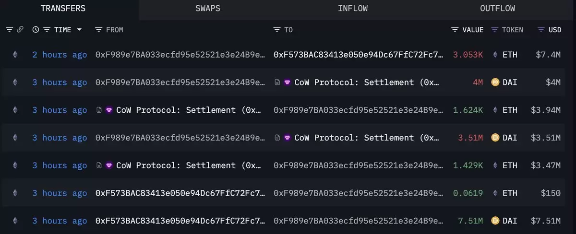
Task: Open the 2 hours ago transaction link
Action: (60, 55)
